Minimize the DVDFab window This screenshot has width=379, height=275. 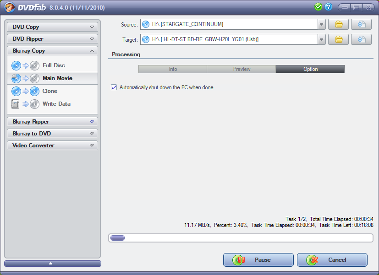click(345, 7)
